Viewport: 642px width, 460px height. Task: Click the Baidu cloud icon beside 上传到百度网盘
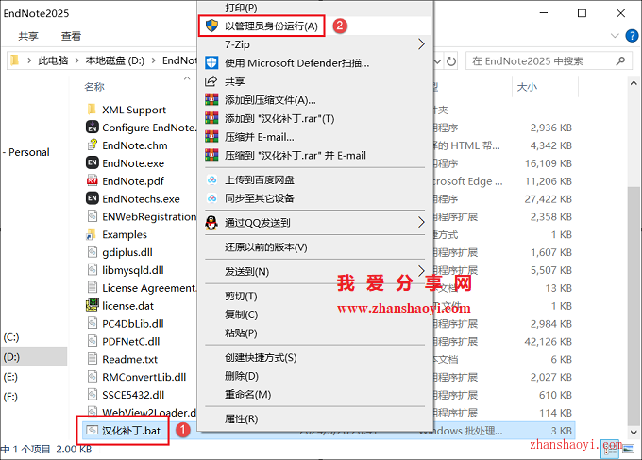[x=211, y=179]
